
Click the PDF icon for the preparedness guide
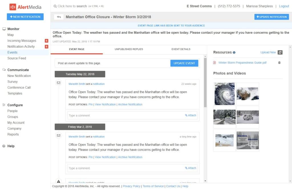(215, 63)
